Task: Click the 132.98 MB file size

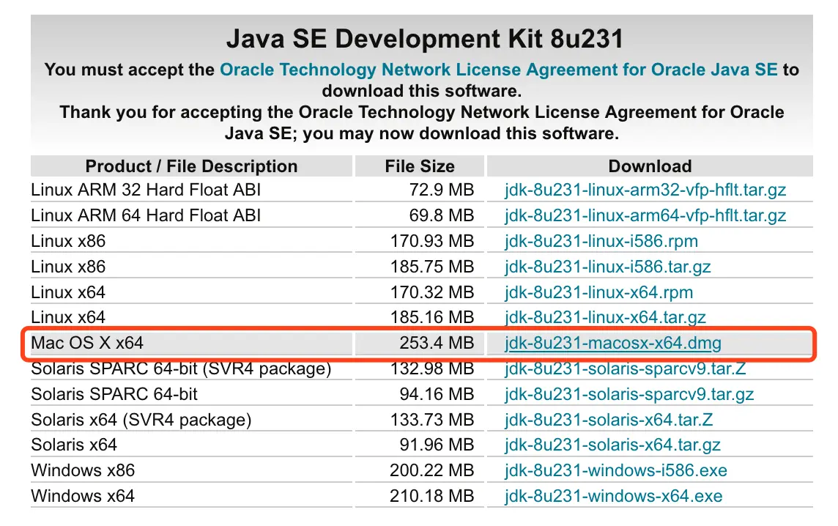Action: coord(432,368)
